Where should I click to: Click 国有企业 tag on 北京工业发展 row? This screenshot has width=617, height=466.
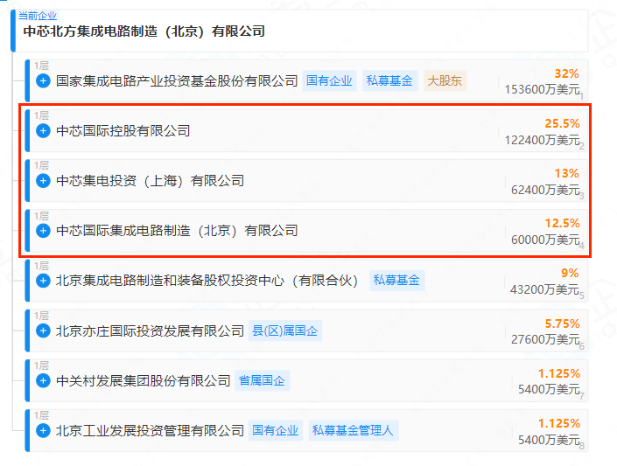coord(276,431)
